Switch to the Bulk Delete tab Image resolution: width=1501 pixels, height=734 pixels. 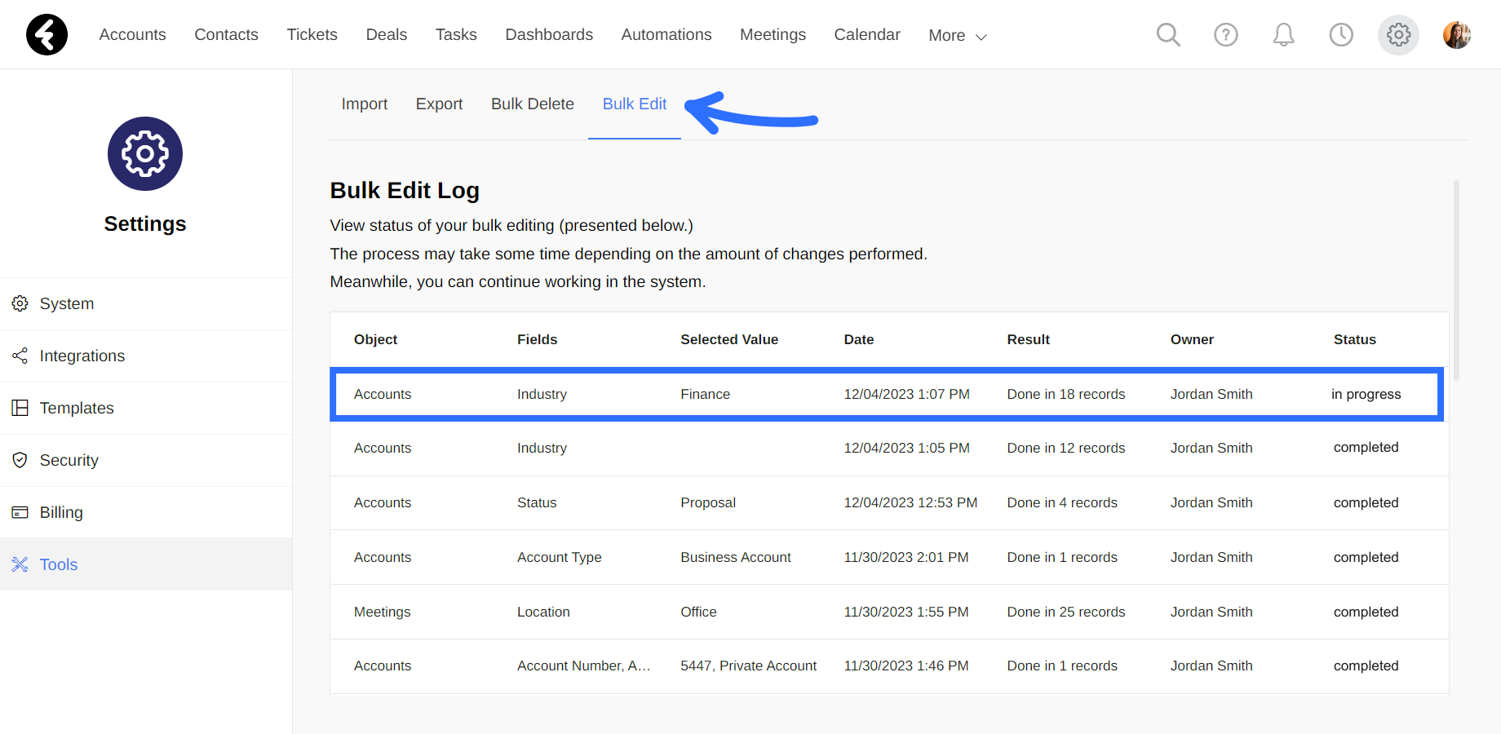pos(533,104)
